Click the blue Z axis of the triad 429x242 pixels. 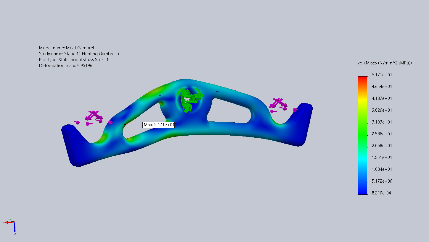point(15,228)
